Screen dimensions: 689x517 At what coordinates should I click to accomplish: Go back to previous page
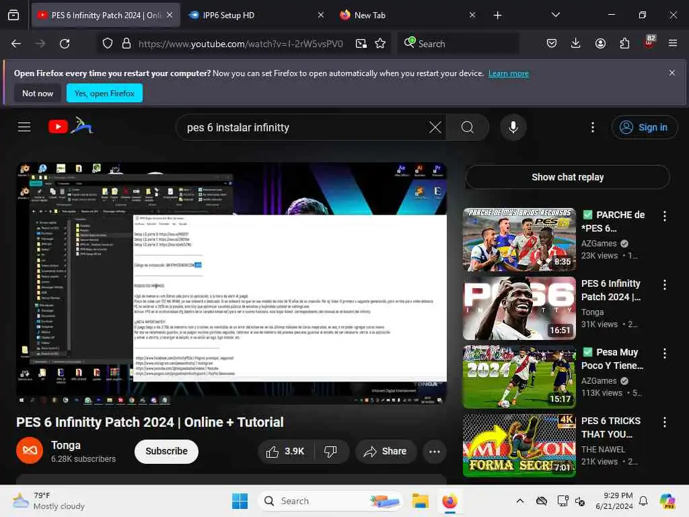[16, 44]
